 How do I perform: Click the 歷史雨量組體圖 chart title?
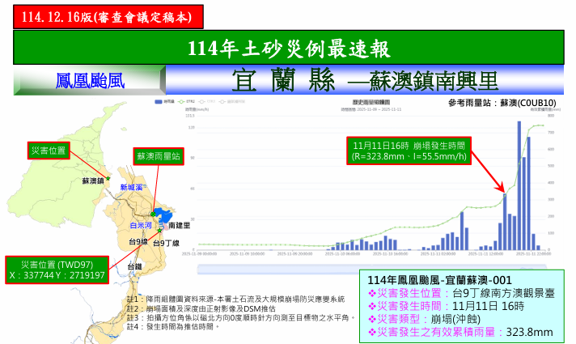pyautogui.click(x=371, y=102)
